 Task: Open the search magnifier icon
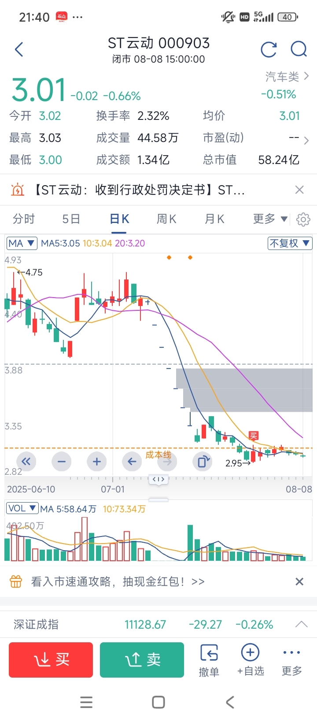[299, 49]
